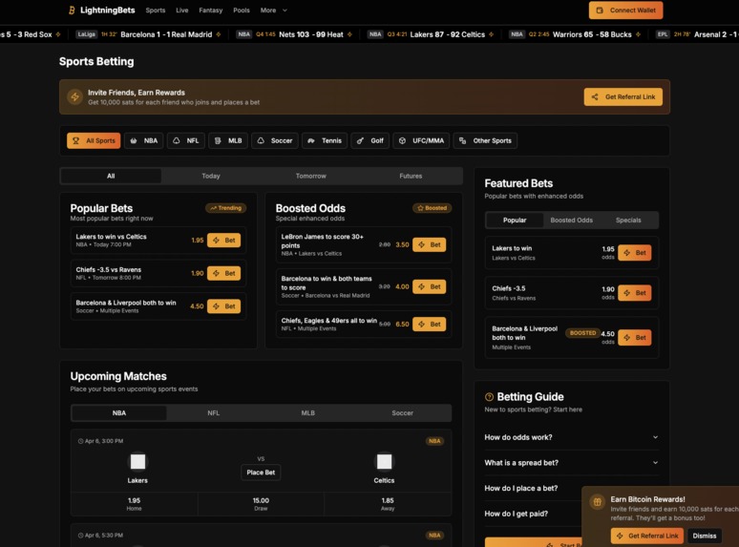
Task: Select MLB tab in Upcoming Matches
Action: point(307,412)
